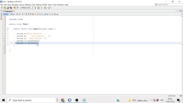Open the Run Project dropdown arrow
This screenshot has width=183, height=103.
point(43,8)
